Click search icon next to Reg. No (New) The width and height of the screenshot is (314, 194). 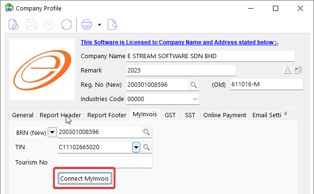coord(193,85)
